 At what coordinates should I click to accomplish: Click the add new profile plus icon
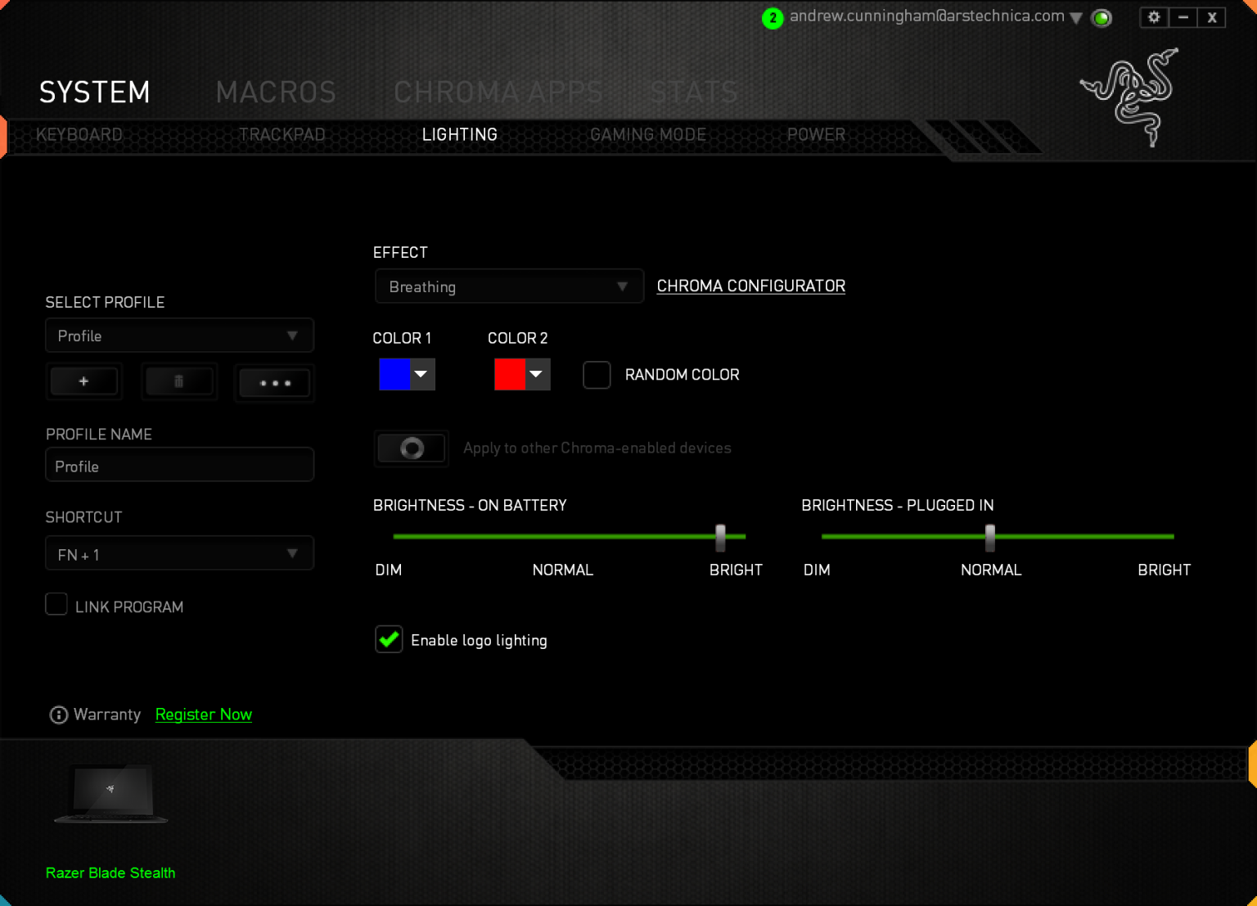[83, 381]
